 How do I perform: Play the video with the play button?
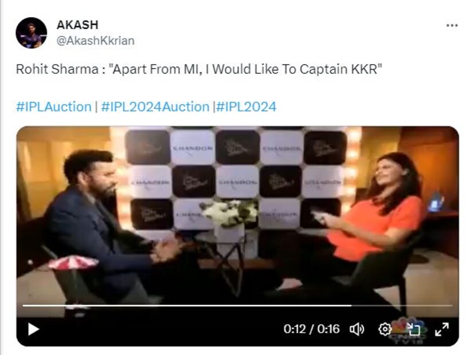click(x=33, y=329)
